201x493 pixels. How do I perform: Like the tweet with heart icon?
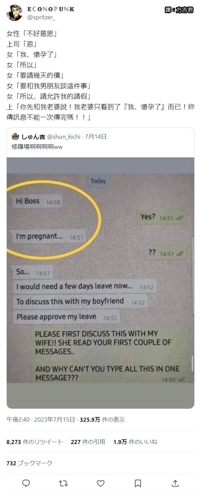tap(100, 483)
